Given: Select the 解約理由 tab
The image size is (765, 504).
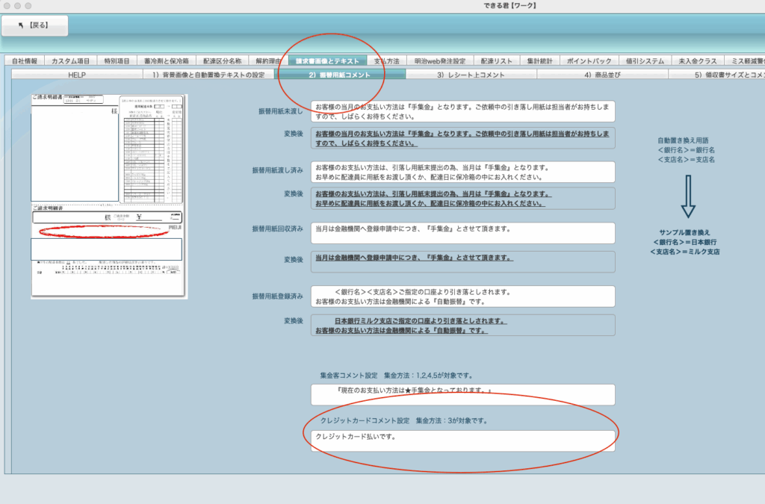Looking at the screenshot, I should point(268,61).
